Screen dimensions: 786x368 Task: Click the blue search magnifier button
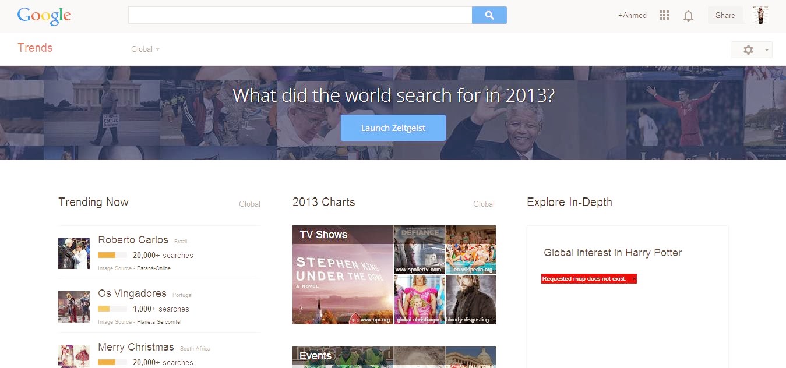pyautogui.click(x=489, y=15)
